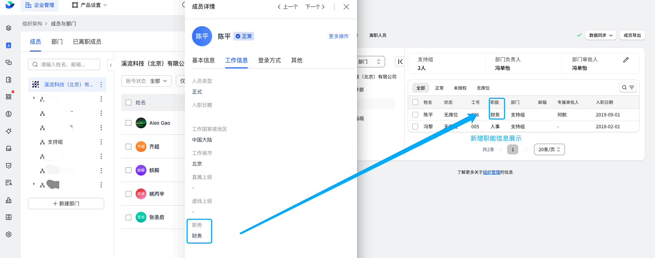Click the 更多操作 link

click(x=339, y=36)
